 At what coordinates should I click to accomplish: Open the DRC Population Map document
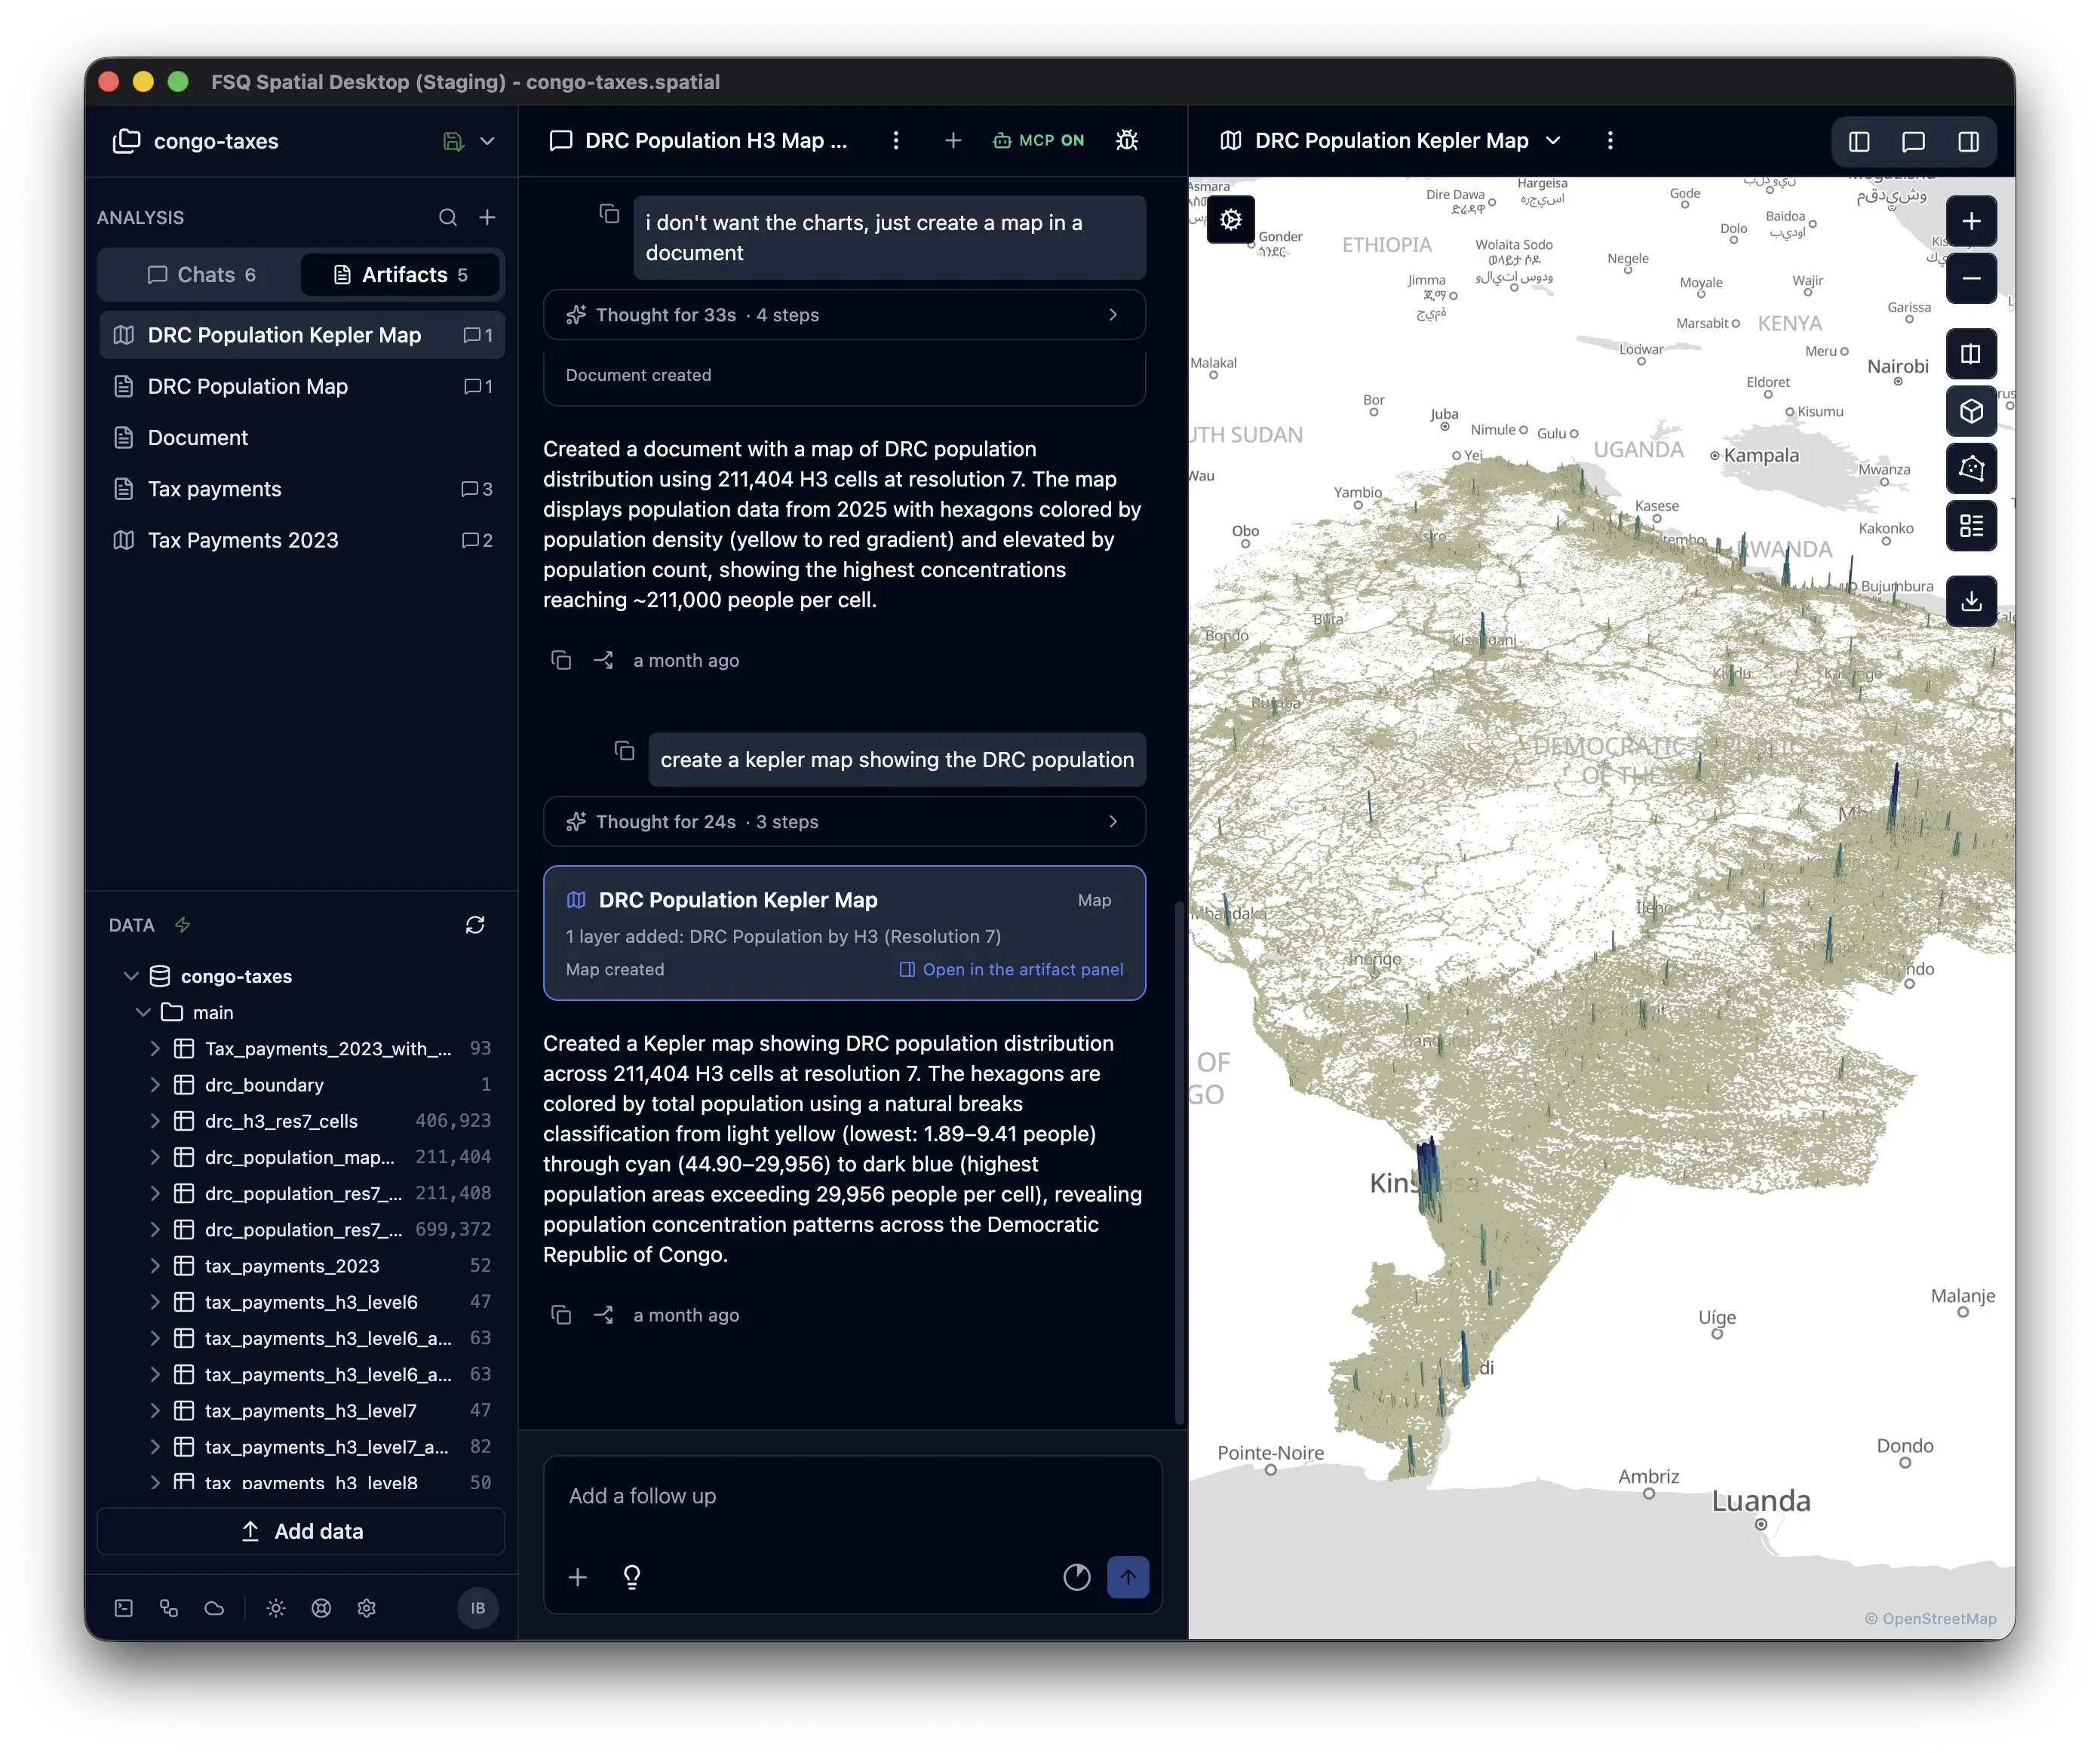tap(302, 387)
